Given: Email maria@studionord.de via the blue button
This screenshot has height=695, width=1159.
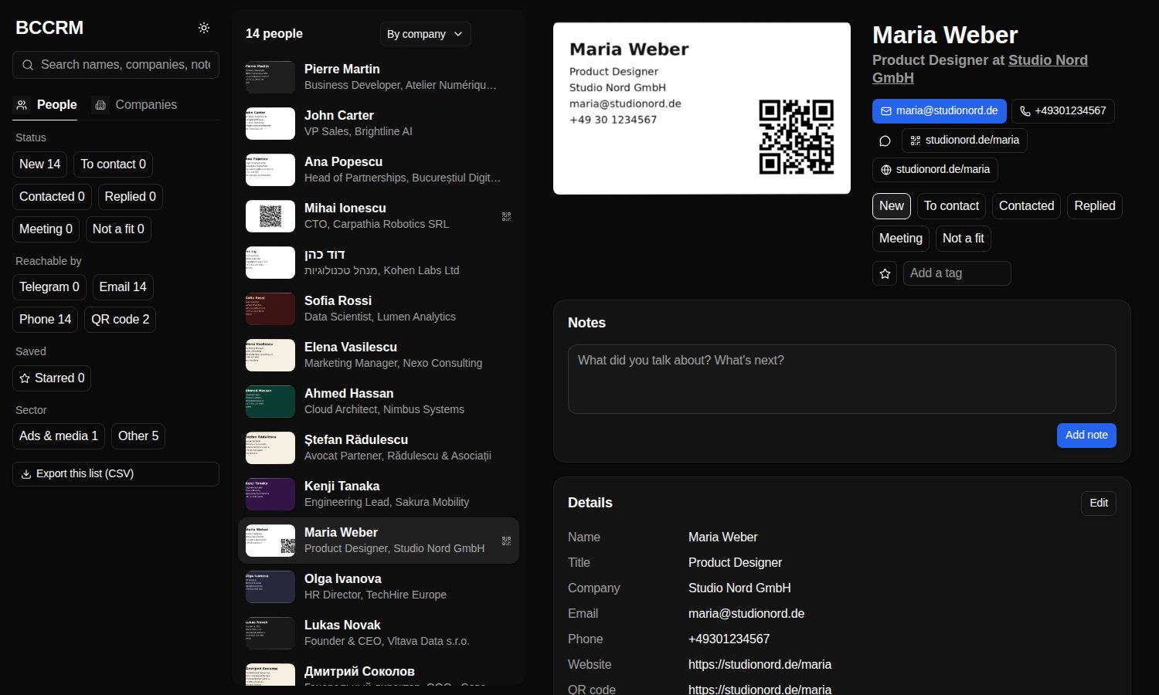Looking at the screenshot, I should click(940, 111).
